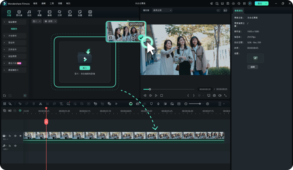
Task: Take a snapshot with the camera icon
Action: [x=214, y=96]
